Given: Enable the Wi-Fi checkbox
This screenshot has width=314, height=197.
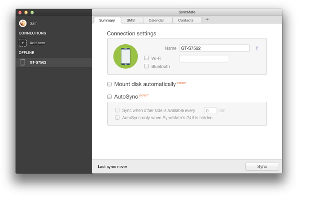Looking at the screenshot, I should [x=146, y=58].
